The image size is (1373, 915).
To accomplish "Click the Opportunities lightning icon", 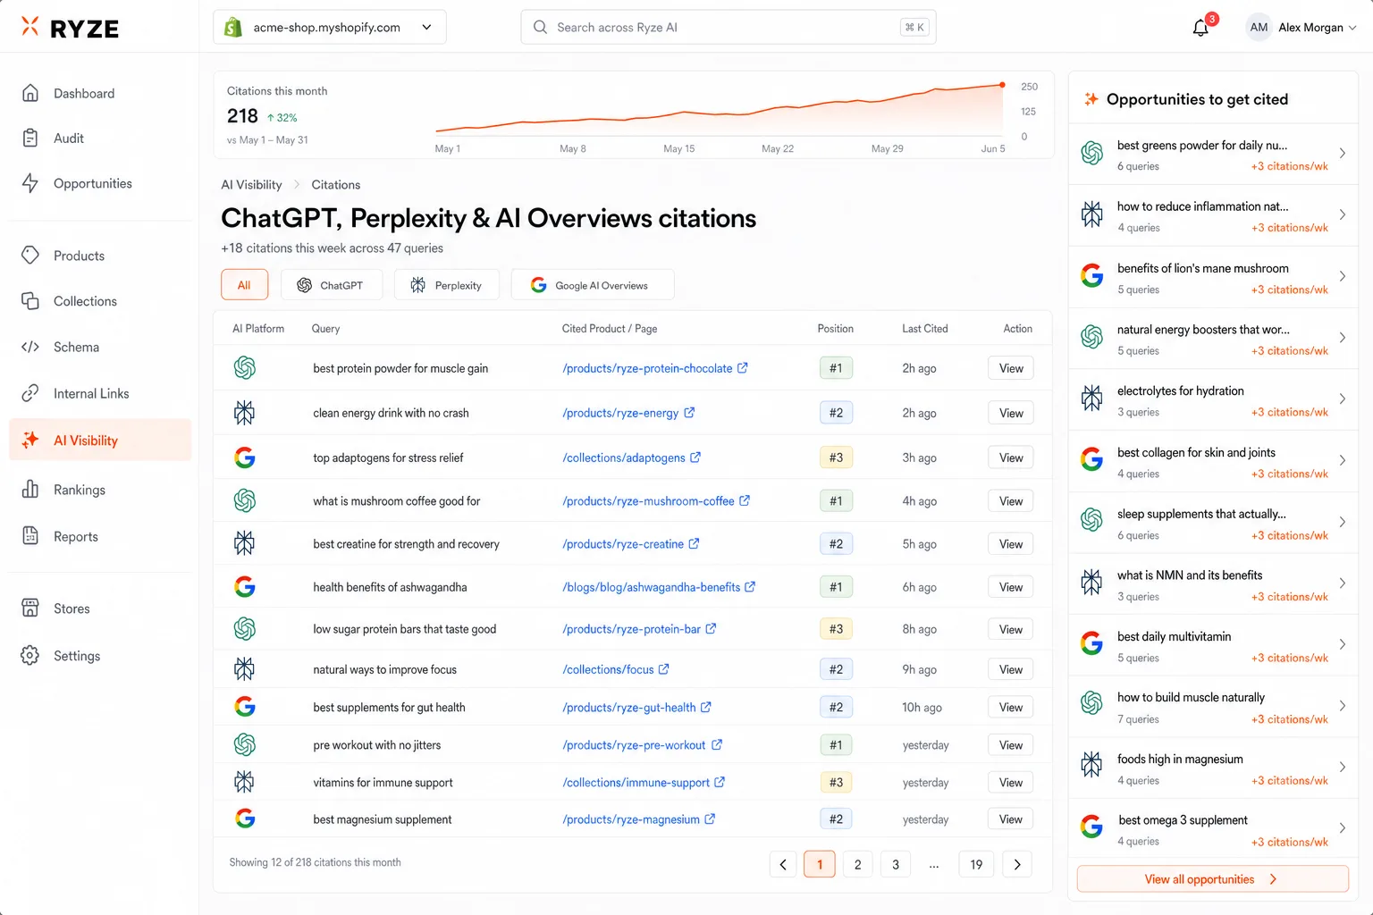I will pyautogui.click(x=30, y=183).
